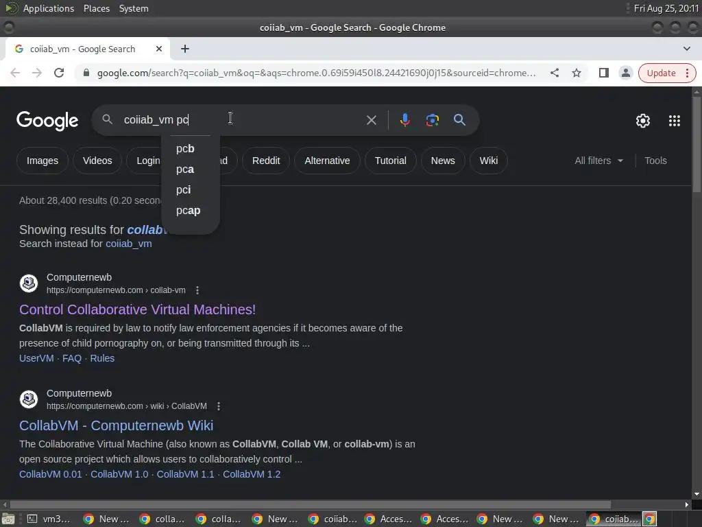The image size is (702, 527).
Task: Open the CollabVM 0.01 sitelink
Action: pos(51,474)
